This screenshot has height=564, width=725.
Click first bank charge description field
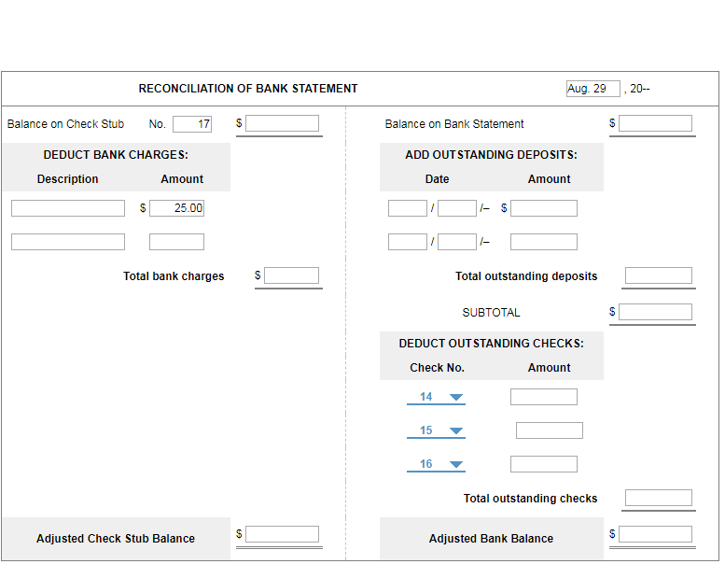tap(68, 208)
